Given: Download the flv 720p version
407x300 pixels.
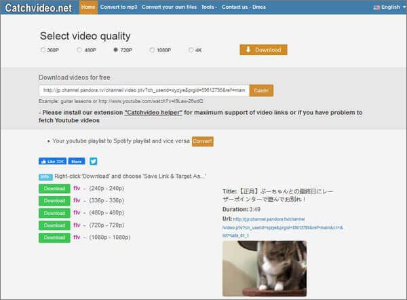Looking at the screenshot, I should (54, 225).
